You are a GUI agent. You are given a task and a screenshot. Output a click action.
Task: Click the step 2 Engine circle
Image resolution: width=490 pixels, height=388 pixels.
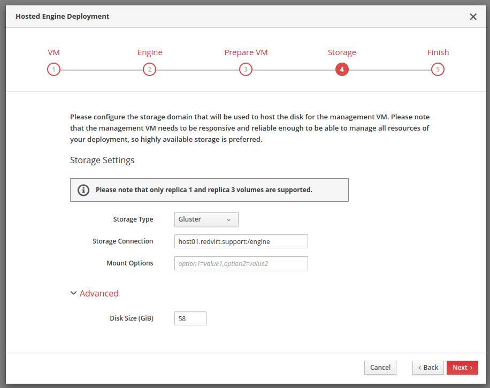click(149, 70)
